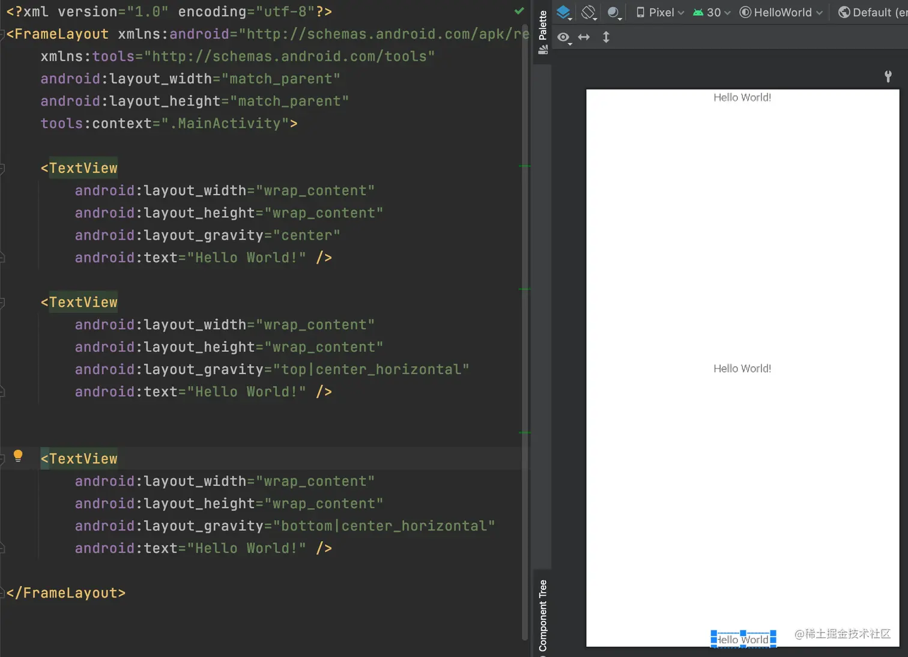908x657 pixels.
Task: Select the top Hello World! text in preview
Action: click(x=742, y=97)
